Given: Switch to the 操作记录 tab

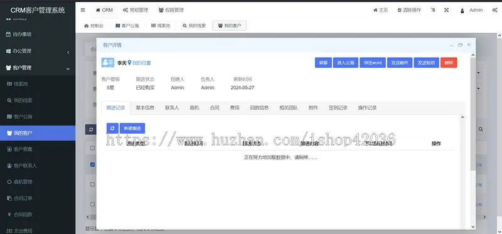Looking at the screenshot, I should pos(367,108).
